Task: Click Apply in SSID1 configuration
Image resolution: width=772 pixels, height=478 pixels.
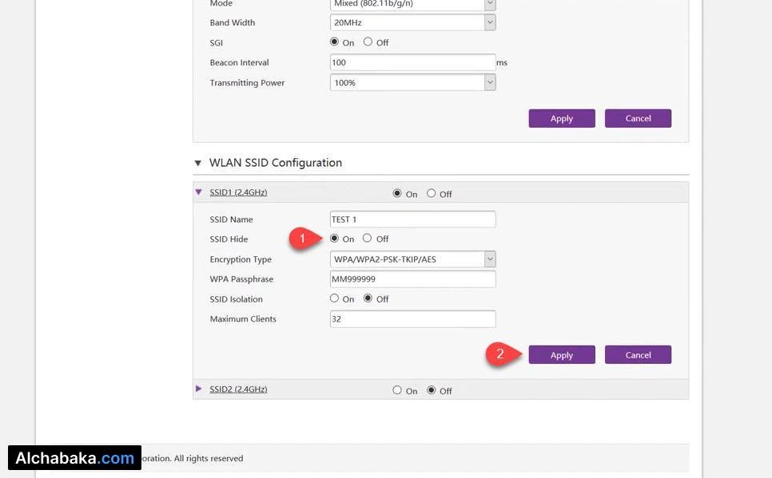Action: [x=561, y=355]
